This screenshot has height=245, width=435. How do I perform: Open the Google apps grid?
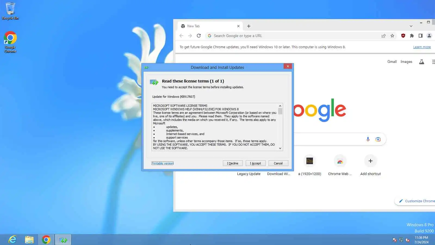click(x=433, y=62)
